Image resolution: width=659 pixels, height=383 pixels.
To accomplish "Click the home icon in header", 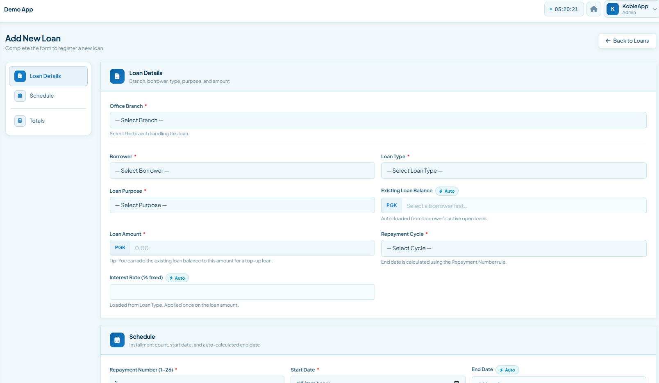I will point(593,9).
